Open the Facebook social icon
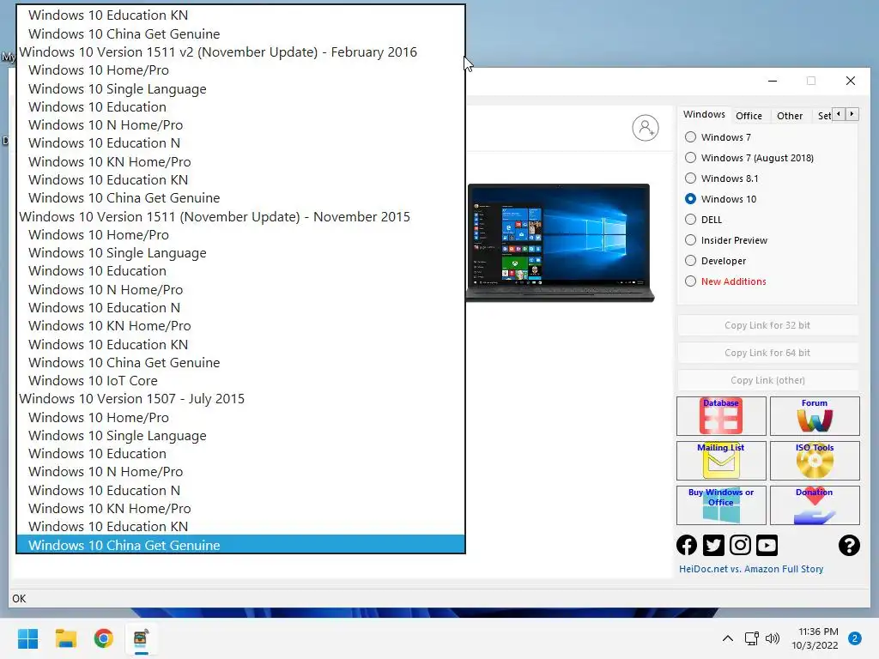The height and width of the screenshot is (659, 879). [687, 545]
